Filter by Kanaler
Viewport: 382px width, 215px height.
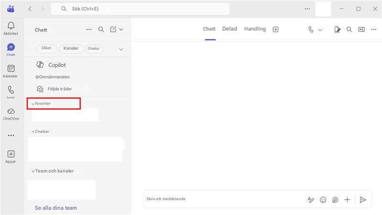[x=71, y=48]
